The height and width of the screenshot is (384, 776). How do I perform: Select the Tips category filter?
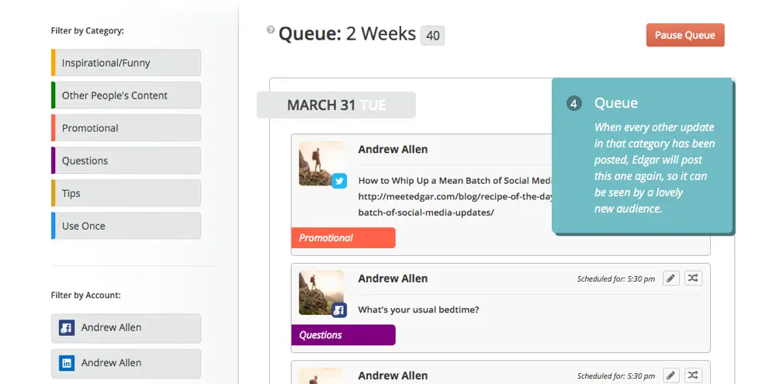pos(126,193)
